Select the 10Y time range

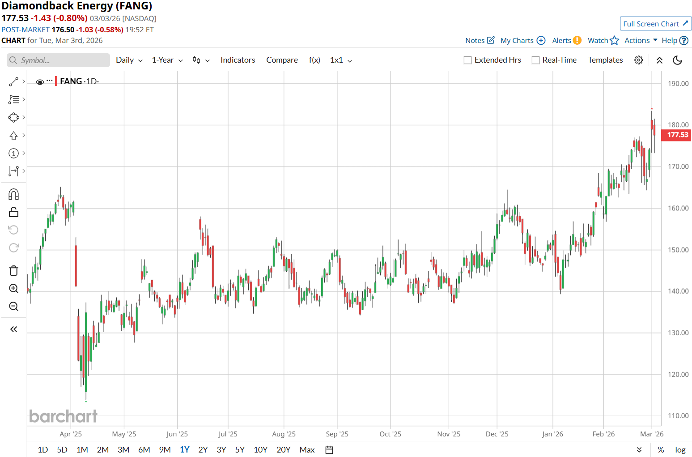point(261,449)
